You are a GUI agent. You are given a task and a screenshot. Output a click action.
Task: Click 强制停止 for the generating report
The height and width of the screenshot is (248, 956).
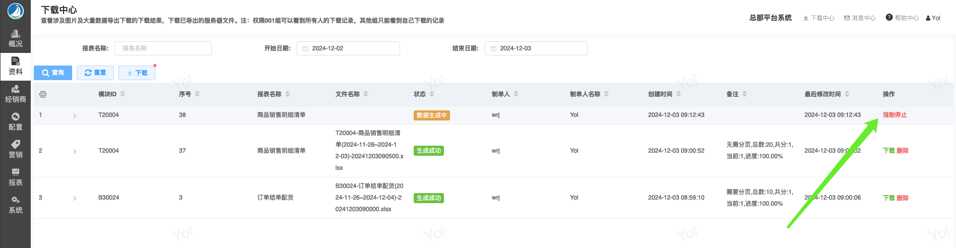click(x=894, y=115)
